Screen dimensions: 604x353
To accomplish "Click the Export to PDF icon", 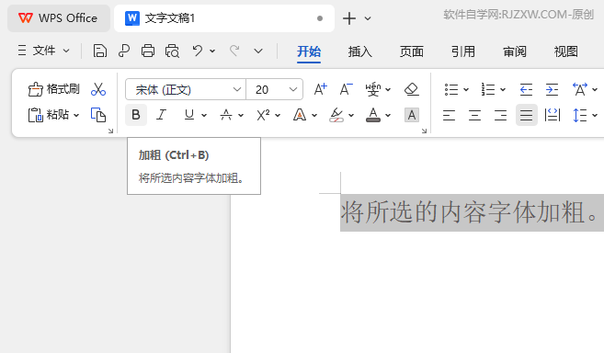I will [x=124, y=51].
